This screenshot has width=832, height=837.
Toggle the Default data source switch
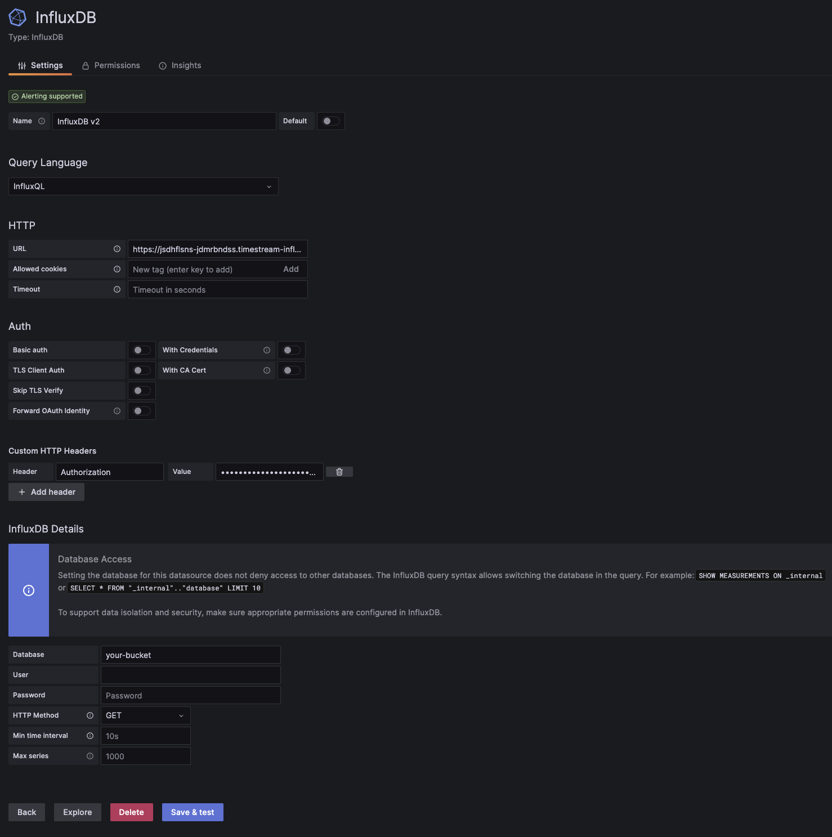(x=331, y=121)
